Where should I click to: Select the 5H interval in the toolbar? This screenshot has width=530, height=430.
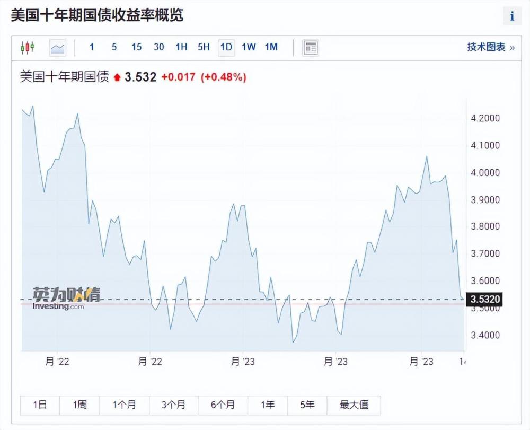pyautogui.click(x=203, y=47)
